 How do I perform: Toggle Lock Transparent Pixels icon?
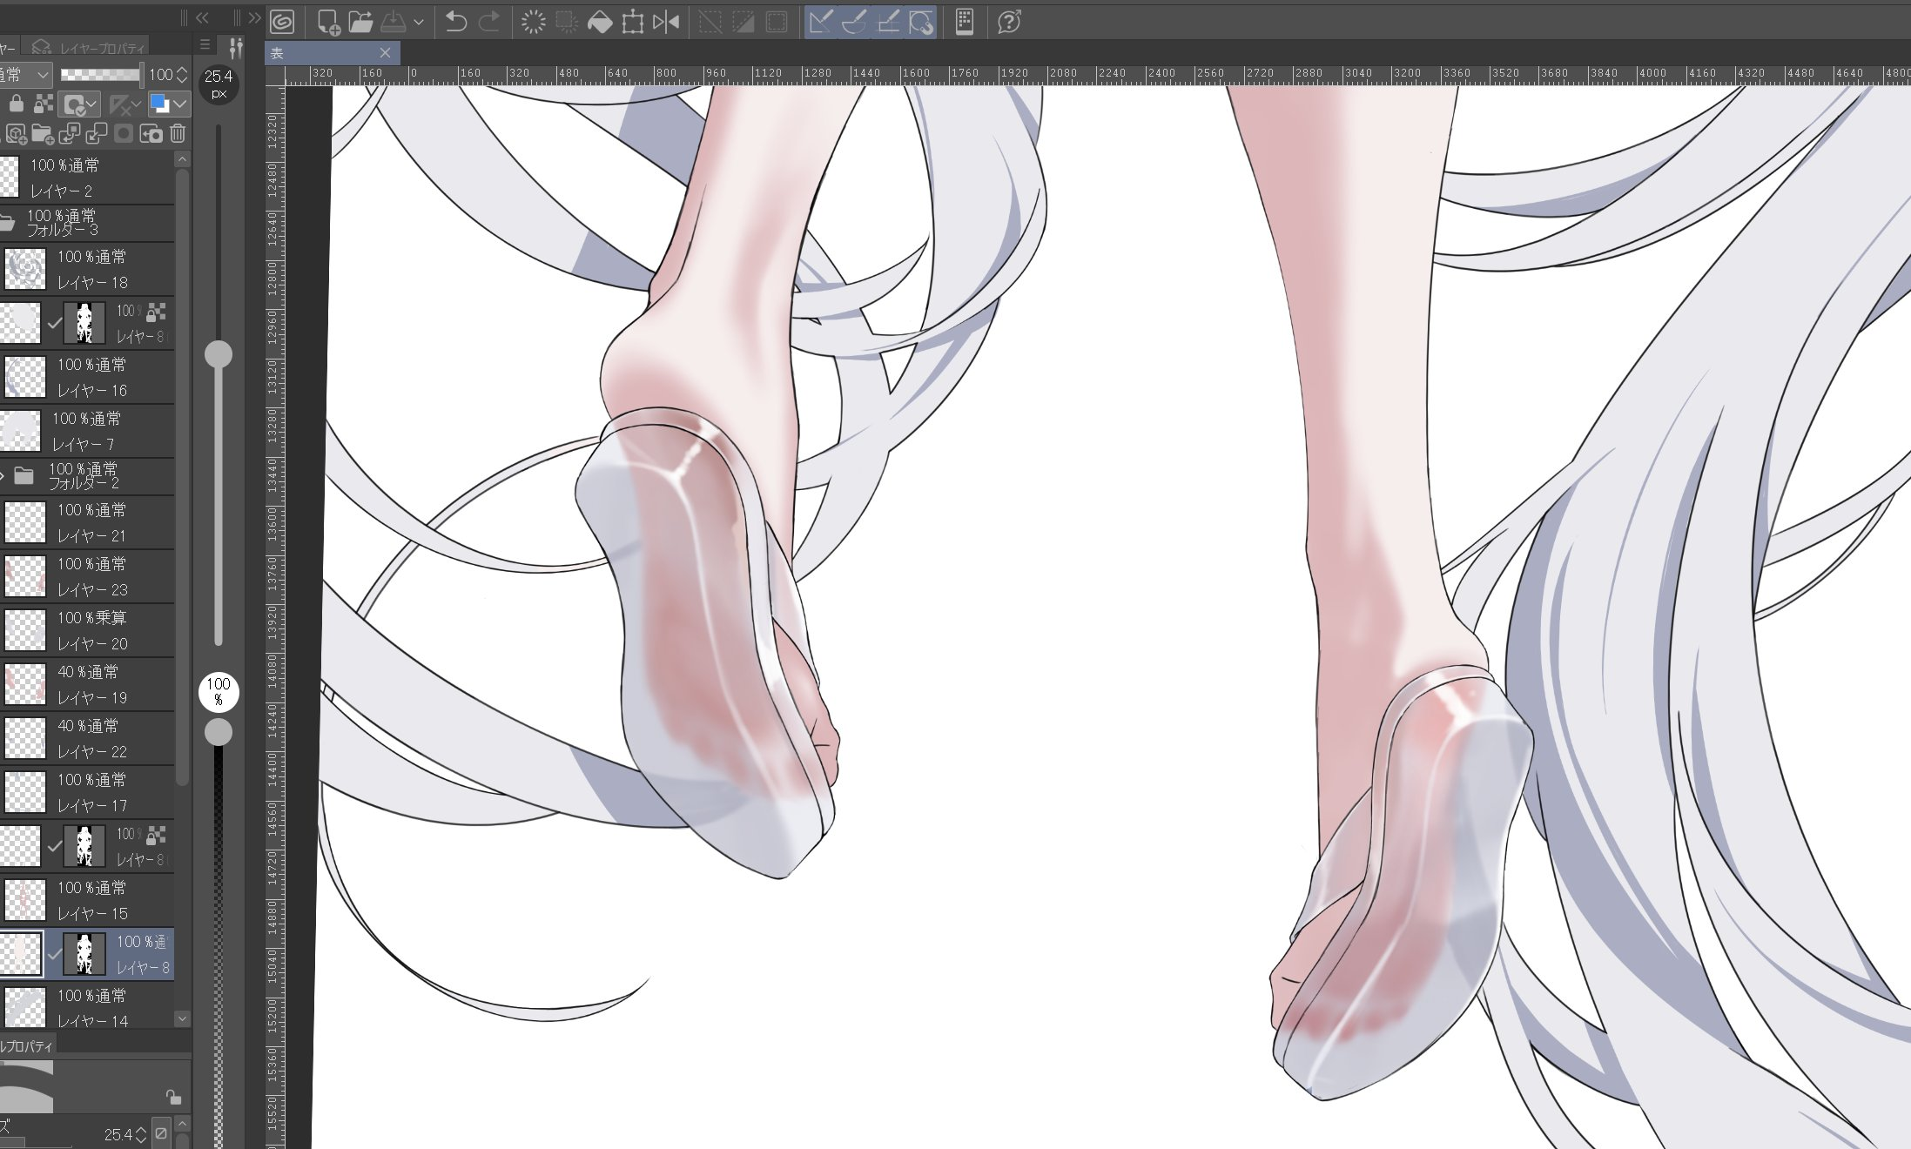click(43, 104)
